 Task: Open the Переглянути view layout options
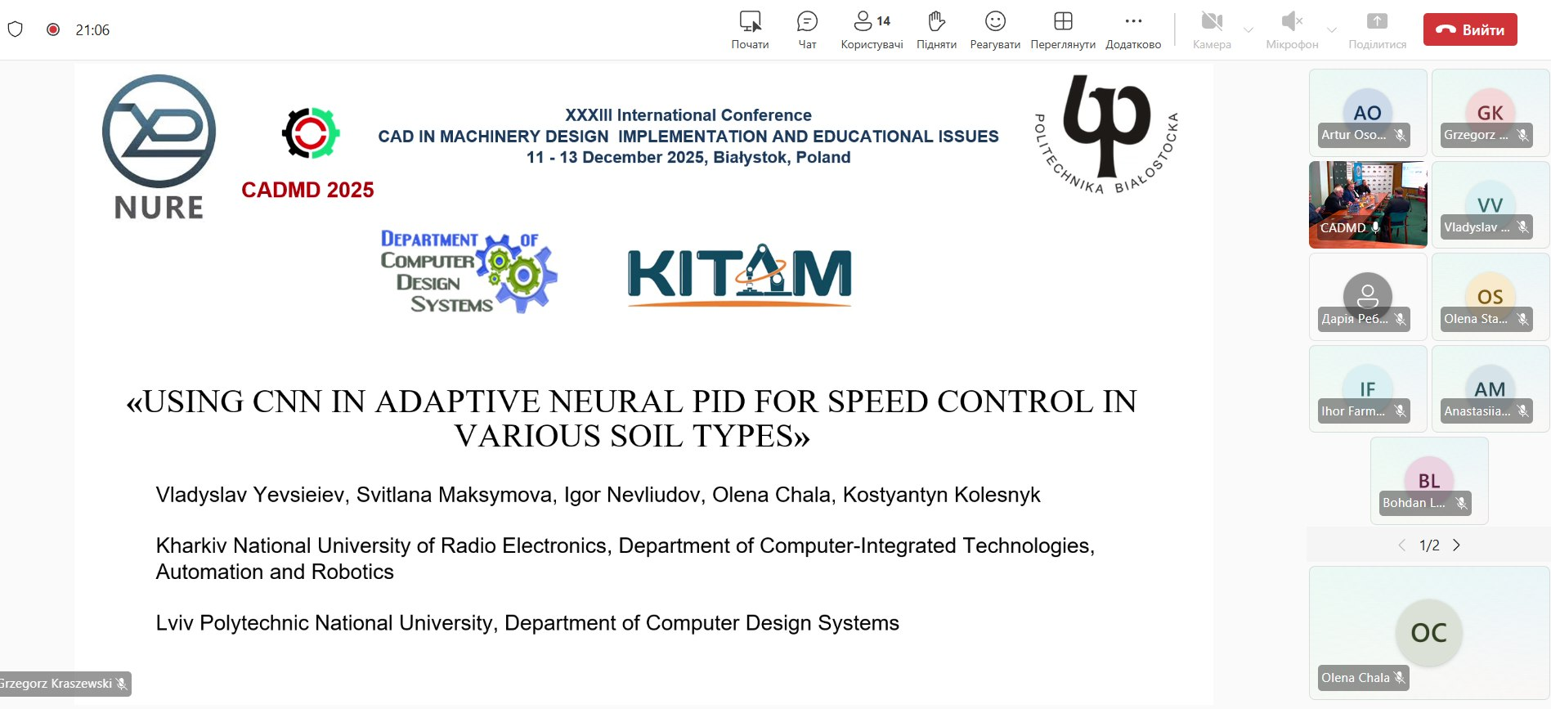click(1062, 29)
